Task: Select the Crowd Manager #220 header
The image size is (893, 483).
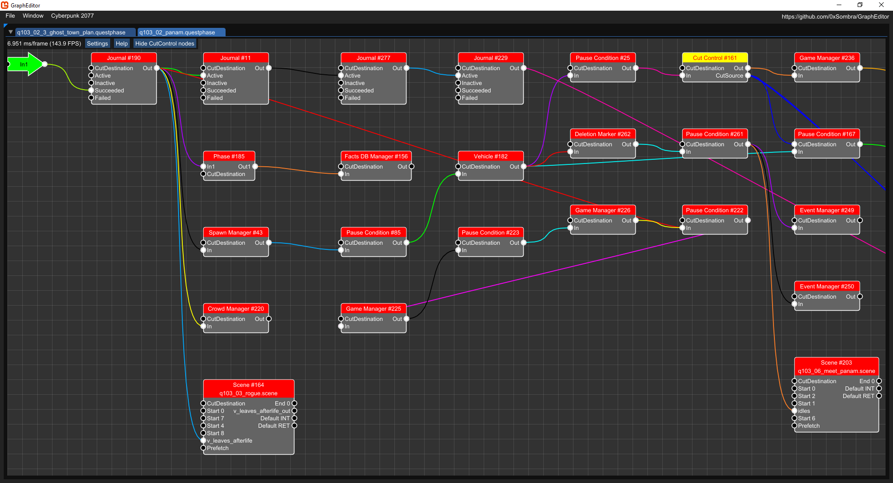Action: point(236,309)
